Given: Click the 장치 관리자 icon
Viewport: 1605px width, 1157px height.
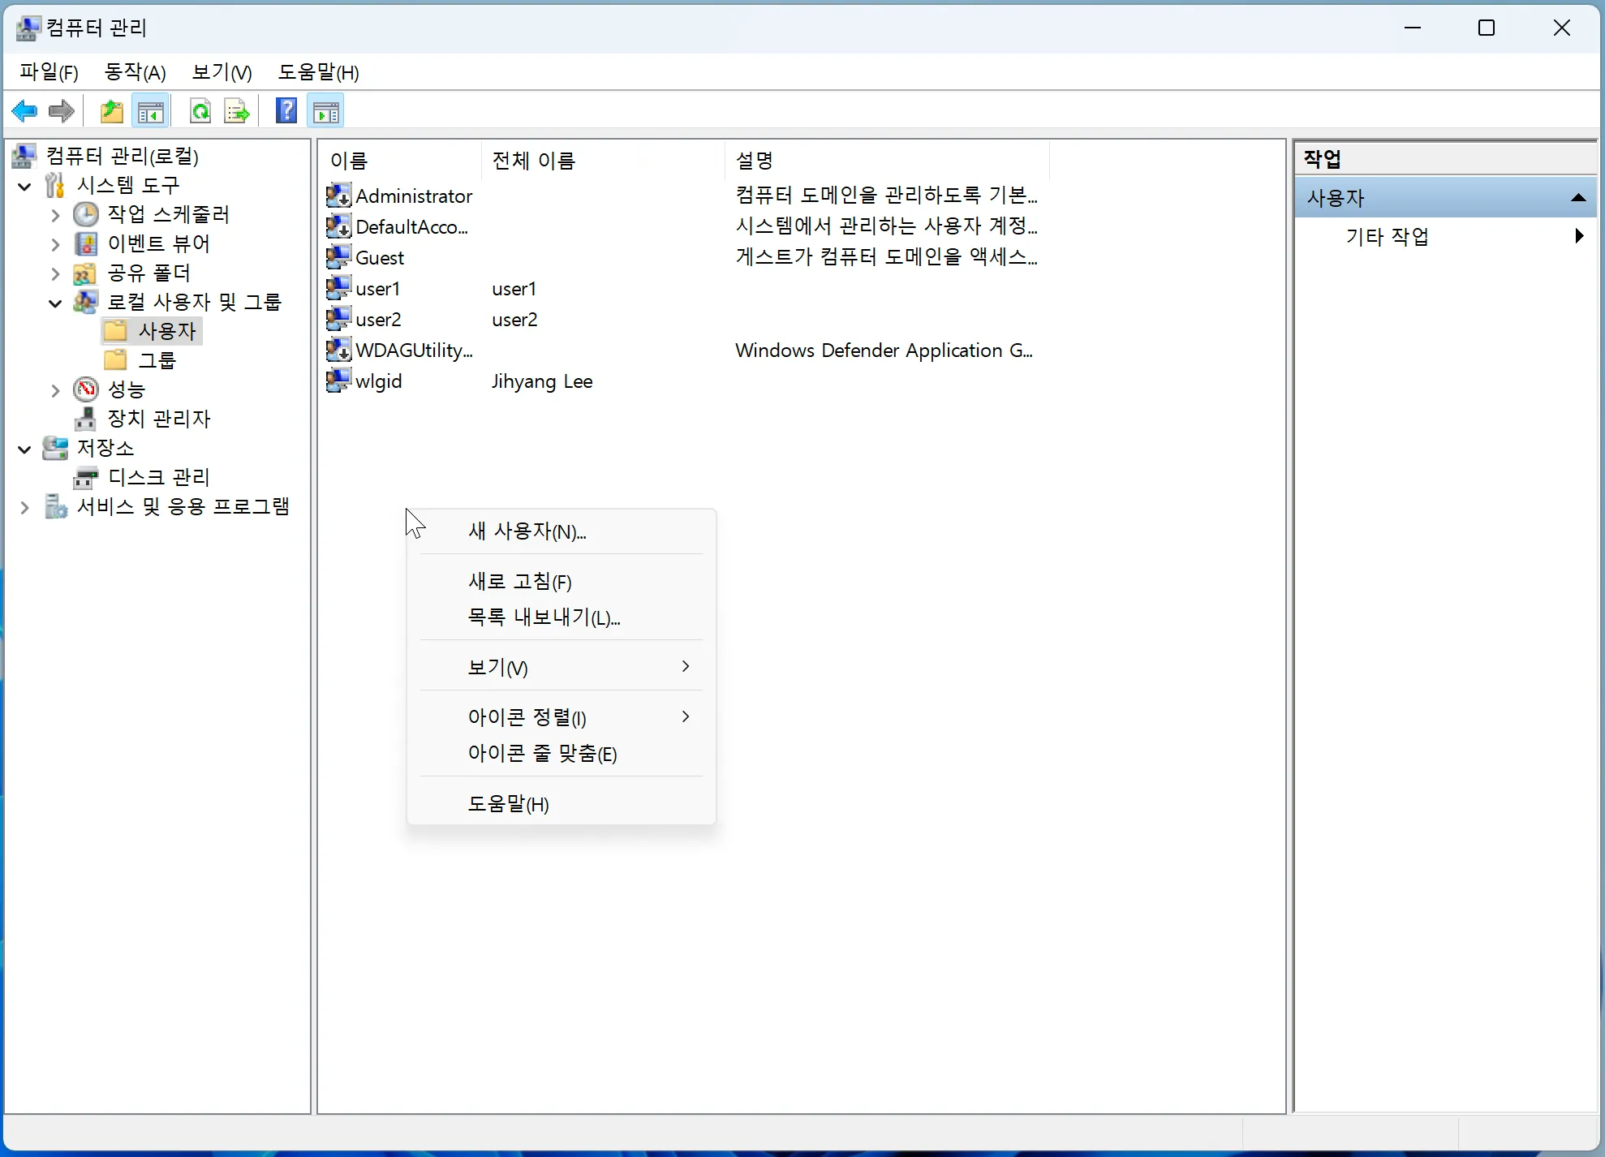Looking at the screenshot, I should click(x=86, y=419).
